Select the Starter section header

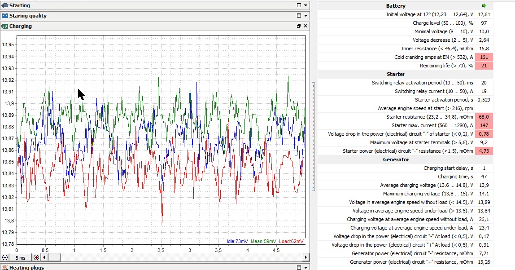[396, 74]
